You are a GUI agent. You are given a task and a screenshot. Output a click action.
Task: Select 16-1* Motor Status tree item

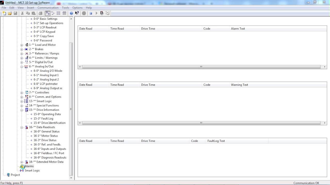pyautogui.click(x=46, y=136)
